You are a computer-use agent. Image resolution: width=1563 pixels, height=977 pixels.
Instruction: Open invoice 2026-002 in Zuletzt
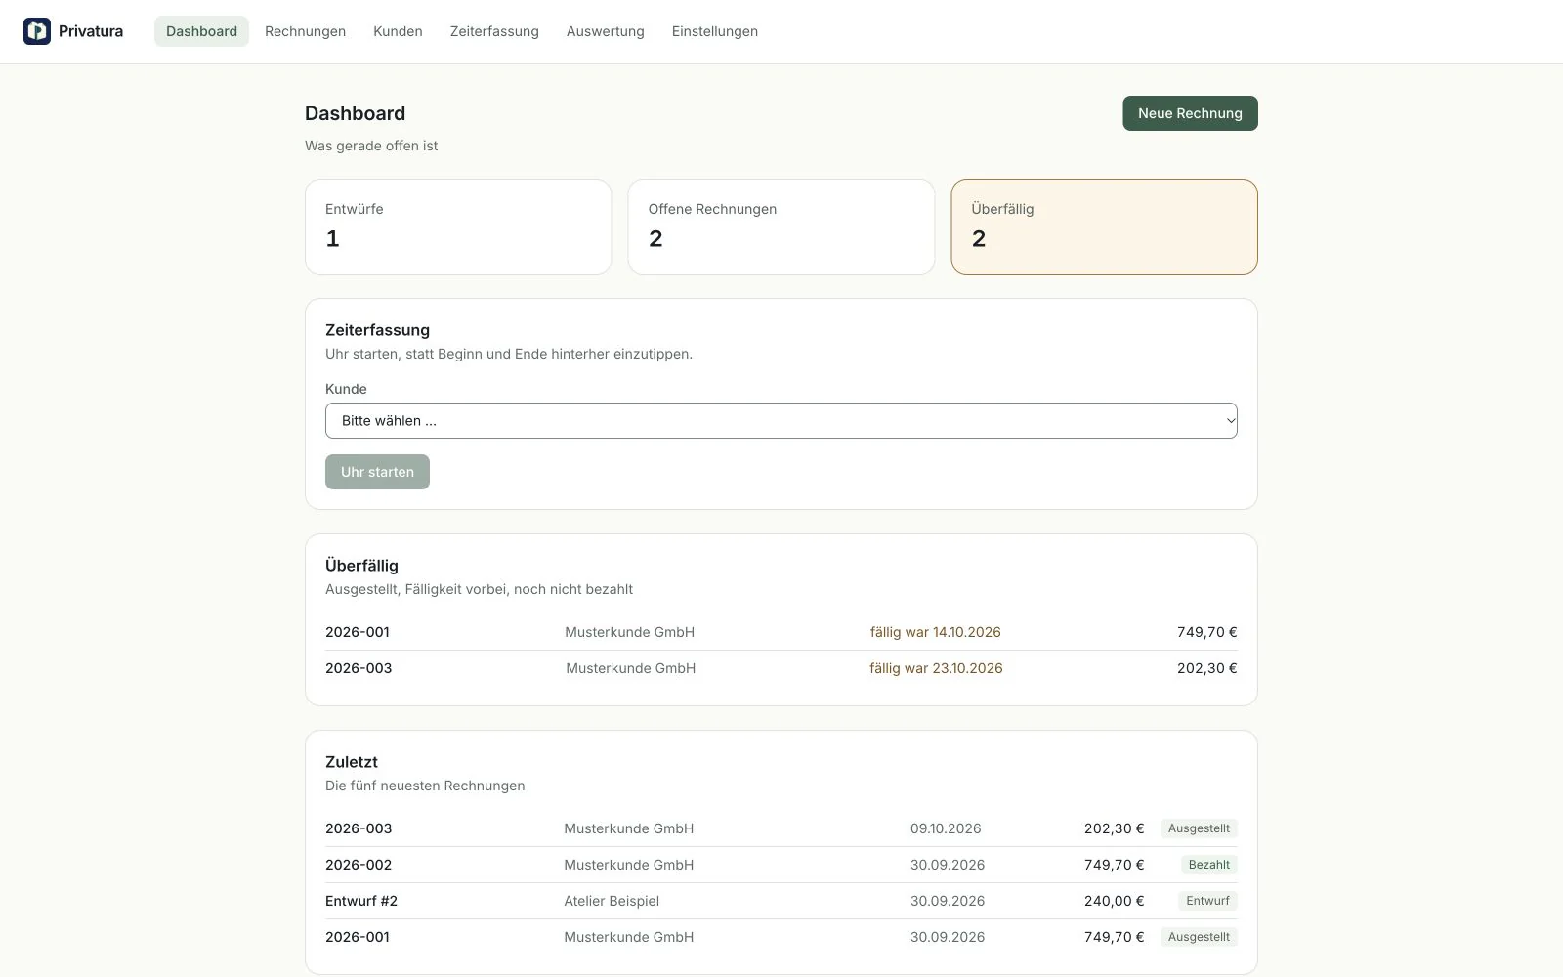(x=781, y=865)
